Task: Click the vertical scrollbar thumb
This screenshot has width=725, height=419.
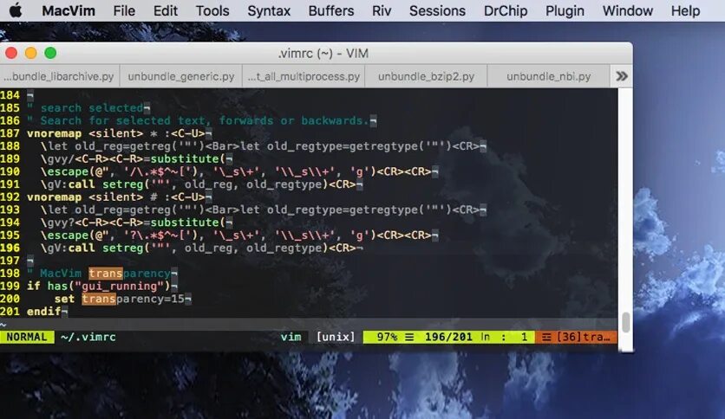Action: tap(625, 322)
